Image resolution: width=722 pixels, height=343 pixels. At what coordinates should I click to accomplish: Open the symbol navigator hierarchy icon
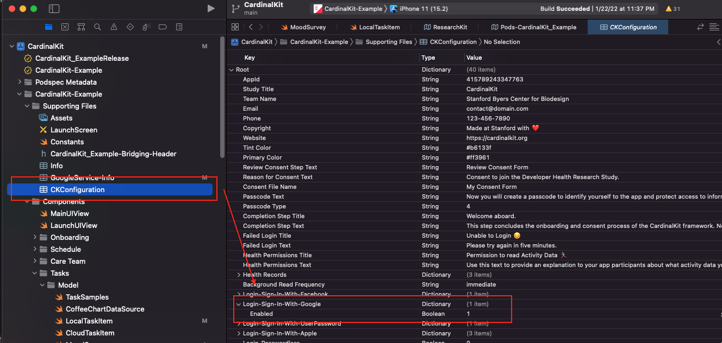click(x=81, y=27)
